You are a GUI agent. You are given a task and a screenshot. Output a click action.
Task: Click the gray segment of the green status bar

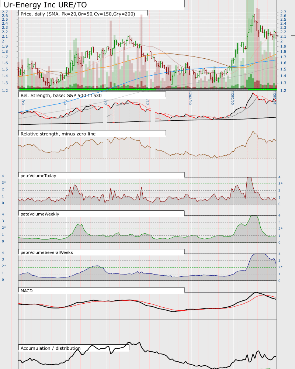[x=202, y=89]
